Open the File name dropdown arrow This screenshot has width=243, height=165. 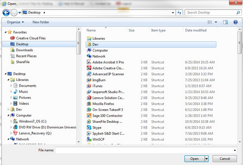click(x=235, y=150)
